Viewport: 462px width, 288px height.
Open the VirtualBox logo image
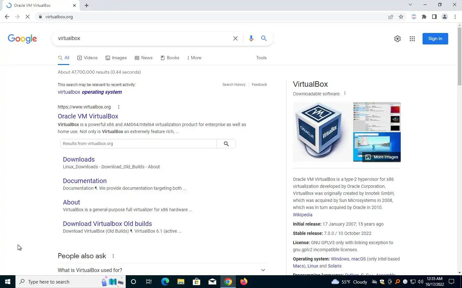(322, 132)
